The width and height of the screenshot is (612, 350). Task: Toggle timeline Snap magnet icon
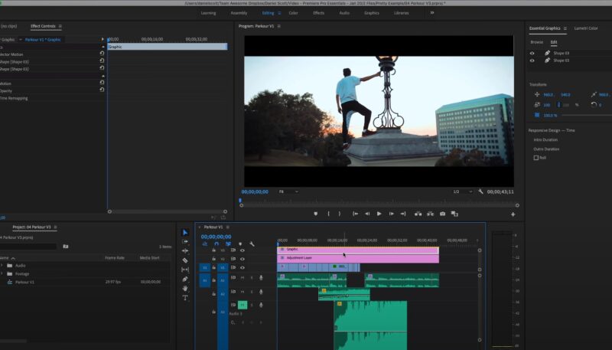[x=216, y=244]
